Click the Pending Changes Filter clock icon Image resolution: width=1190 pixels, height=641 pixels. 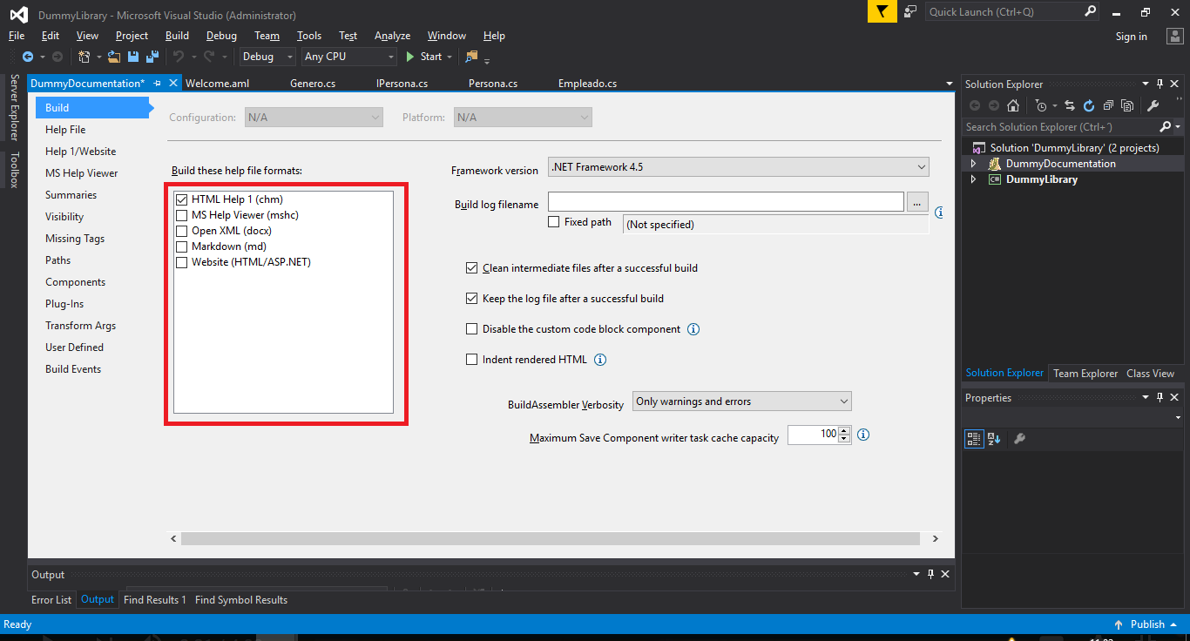[1040, 105]
